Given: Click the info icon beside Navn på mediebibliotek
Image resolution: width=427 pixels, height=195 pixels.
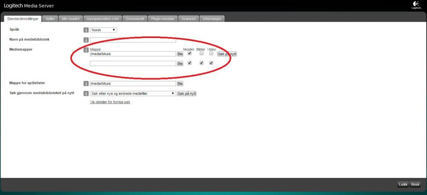Looking at the screenshot, I should pos(86,40).
